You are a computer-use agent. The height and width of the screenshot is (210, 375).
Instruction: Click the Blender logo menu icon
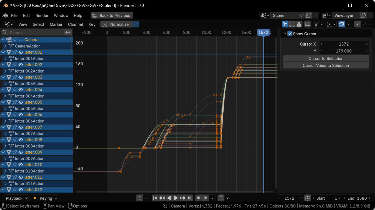pos(6,16)
